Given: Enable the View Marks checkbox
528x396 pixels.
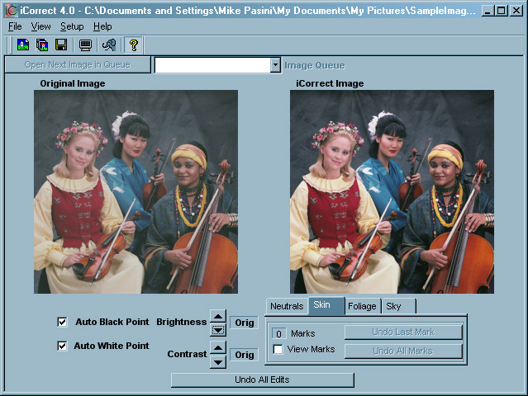Looking at the screenshot, I should tap(278, 350).
